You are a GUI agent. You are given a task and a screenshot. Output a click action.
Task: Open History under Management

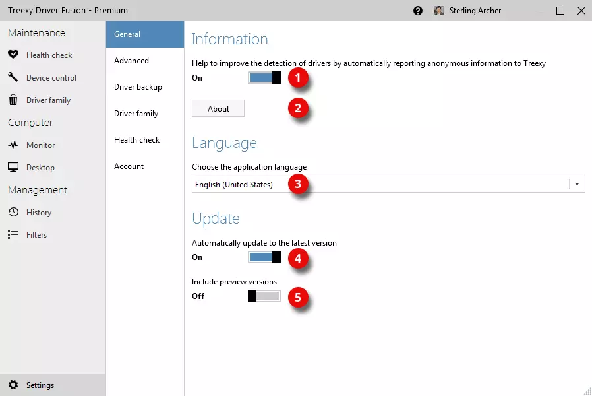(53, 212)
